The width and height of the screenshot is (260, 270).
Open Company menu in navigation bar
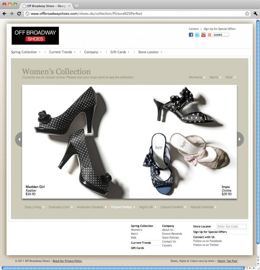(91, 52)
